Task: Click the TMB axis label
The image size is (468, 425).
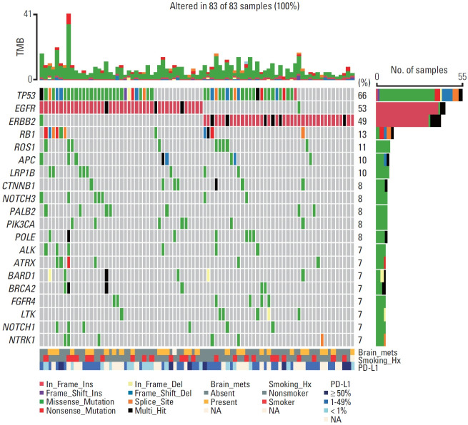Action: [x=20, y=47]
